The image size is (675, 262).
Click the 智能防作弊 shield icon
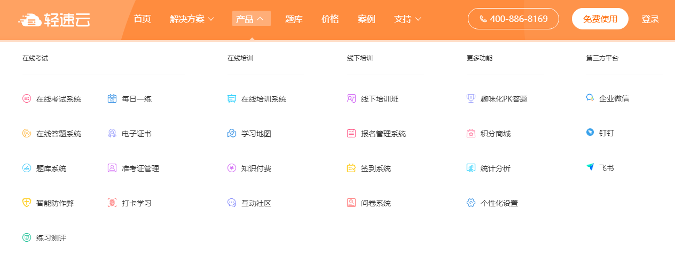tap(27, 203)
